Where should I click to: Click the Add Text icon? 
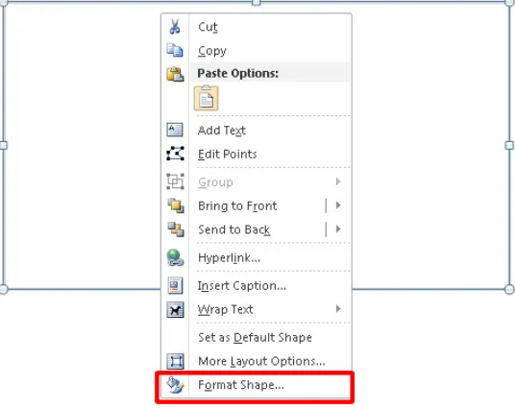click(x=175, y=130)
